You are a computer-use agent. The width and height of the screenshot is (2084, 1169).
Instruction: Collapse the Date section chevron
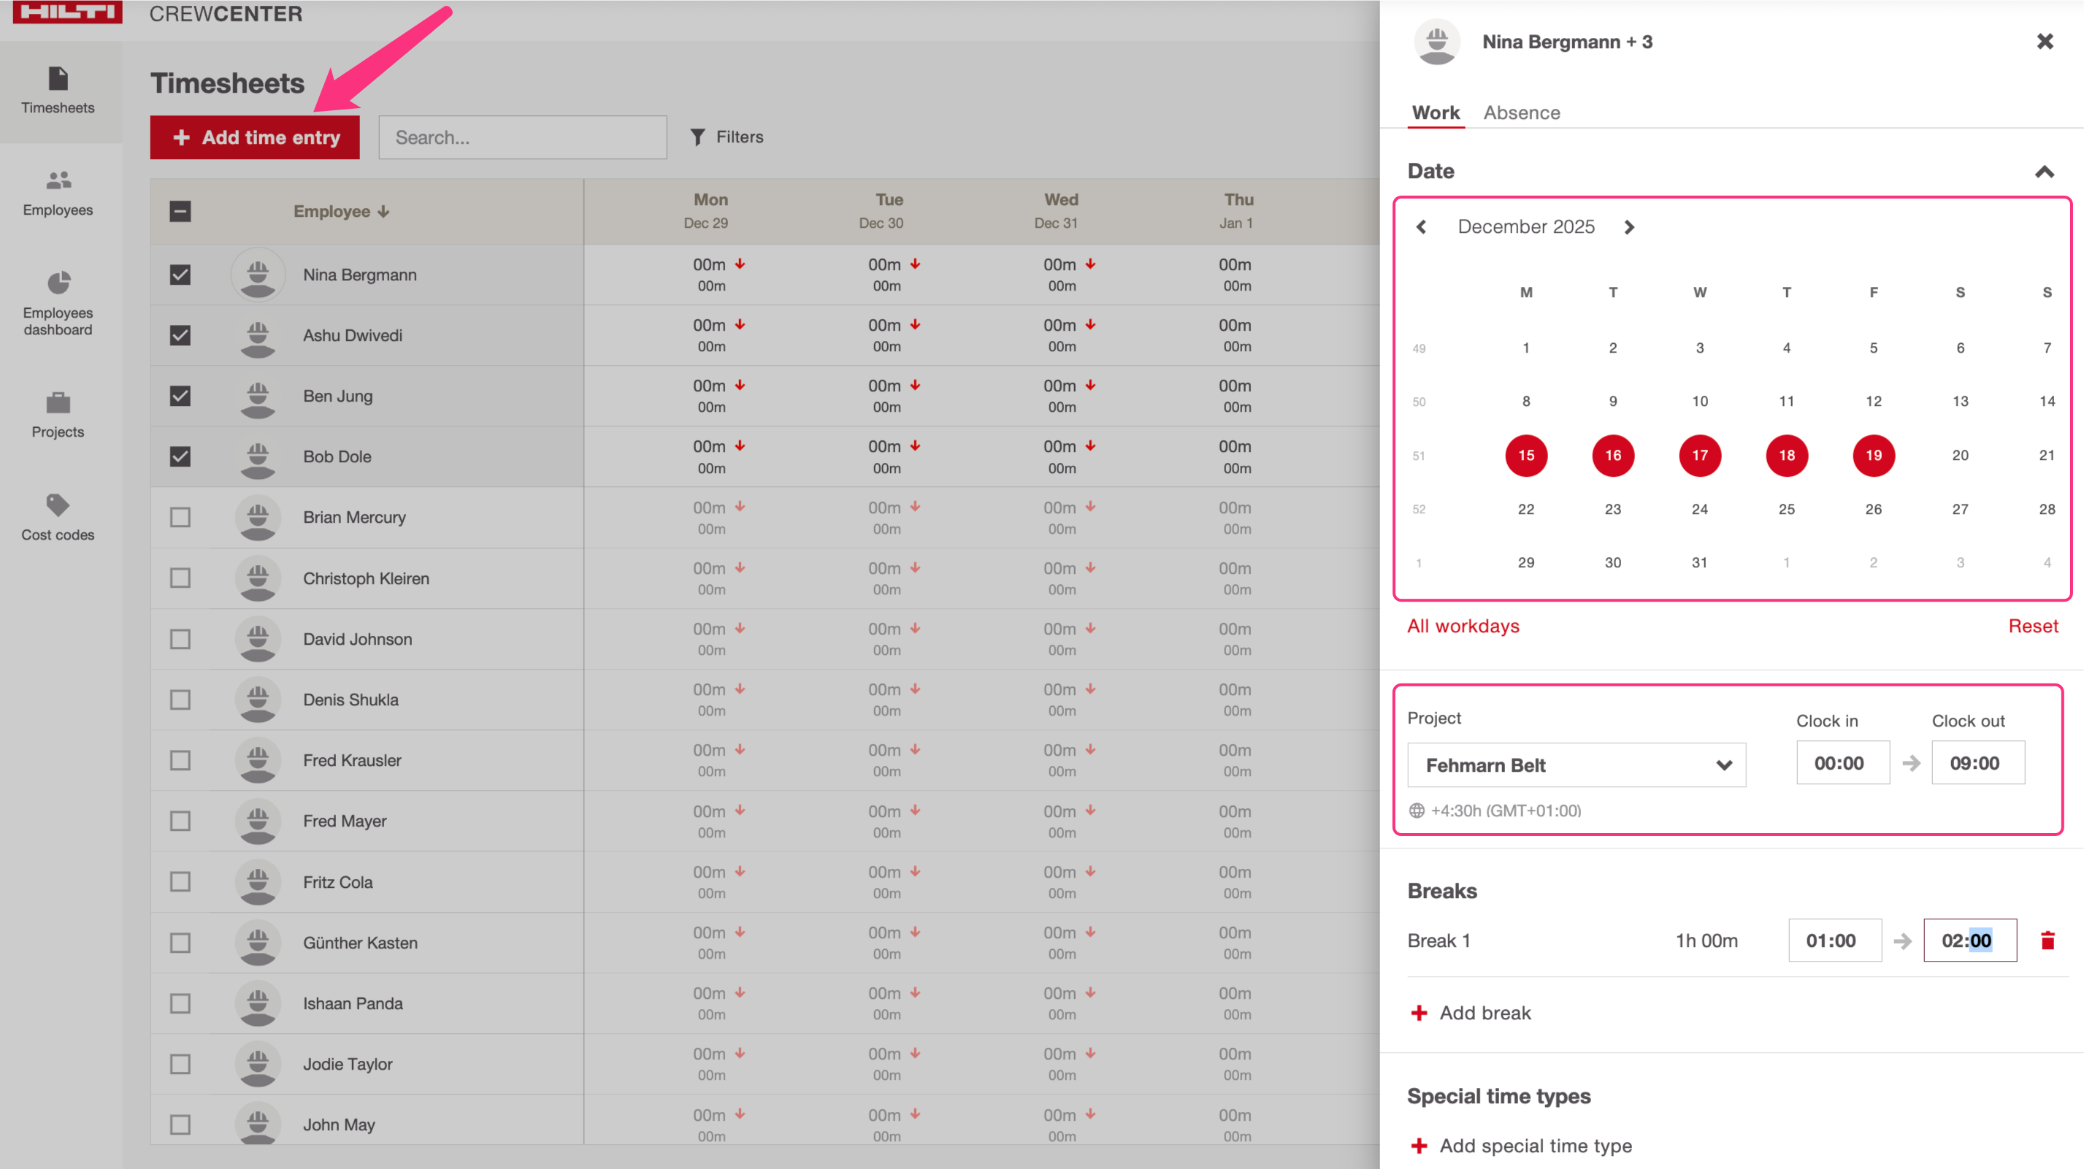2044,172
